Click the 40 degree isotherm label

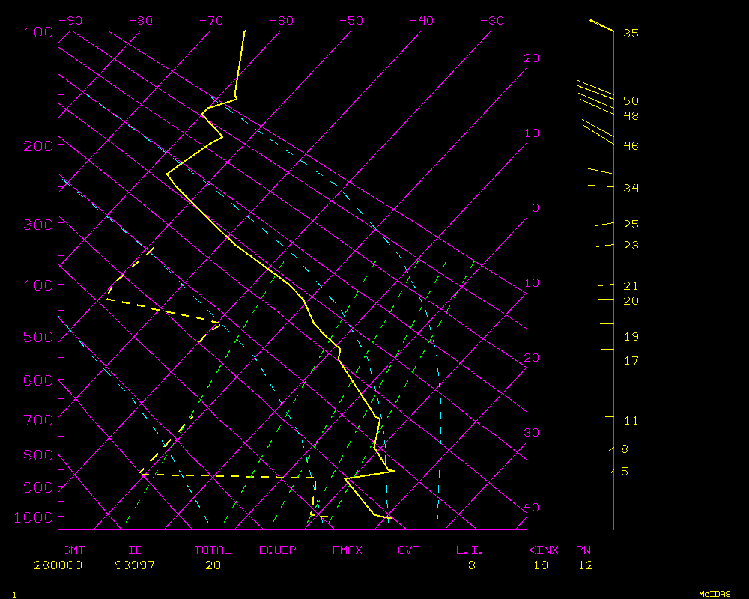531,508
